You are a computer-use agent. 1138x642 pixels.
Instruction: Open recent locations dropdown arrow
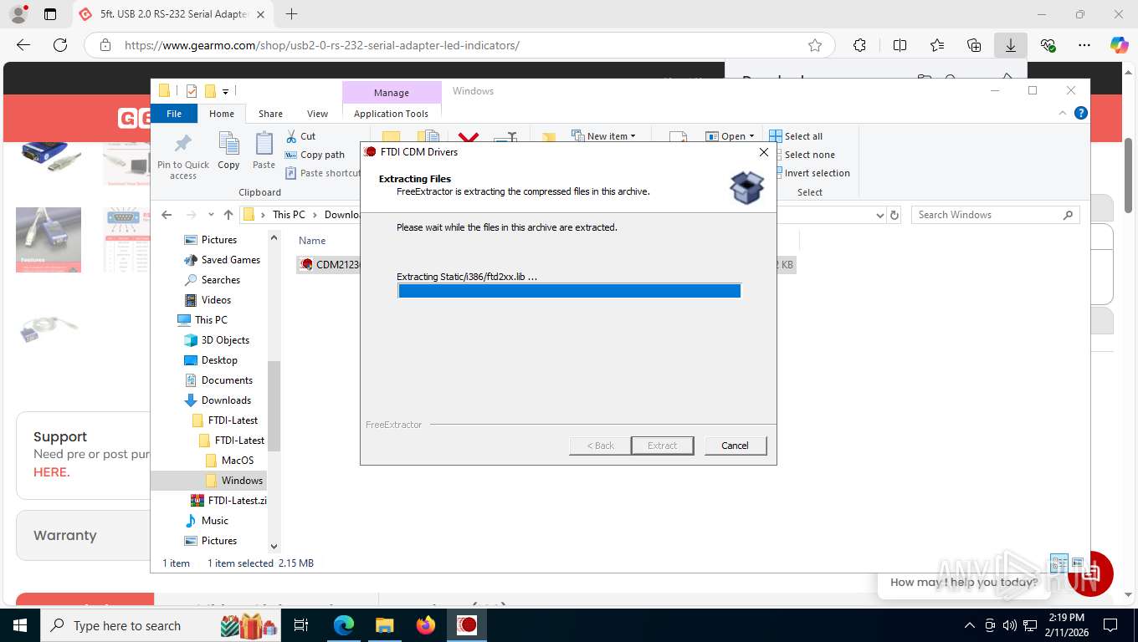pyautogui.click(x=211, y=215)
